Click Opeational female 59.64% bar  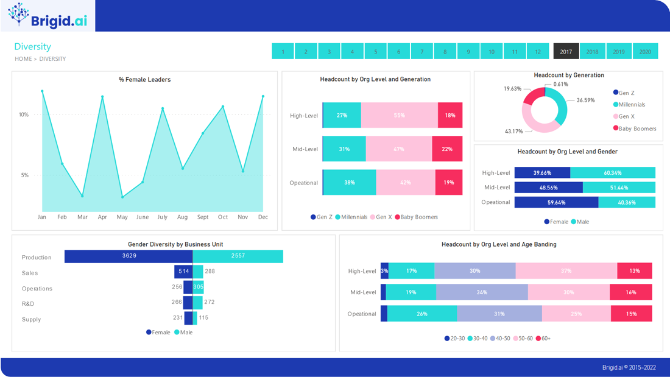tap(556, 202)
